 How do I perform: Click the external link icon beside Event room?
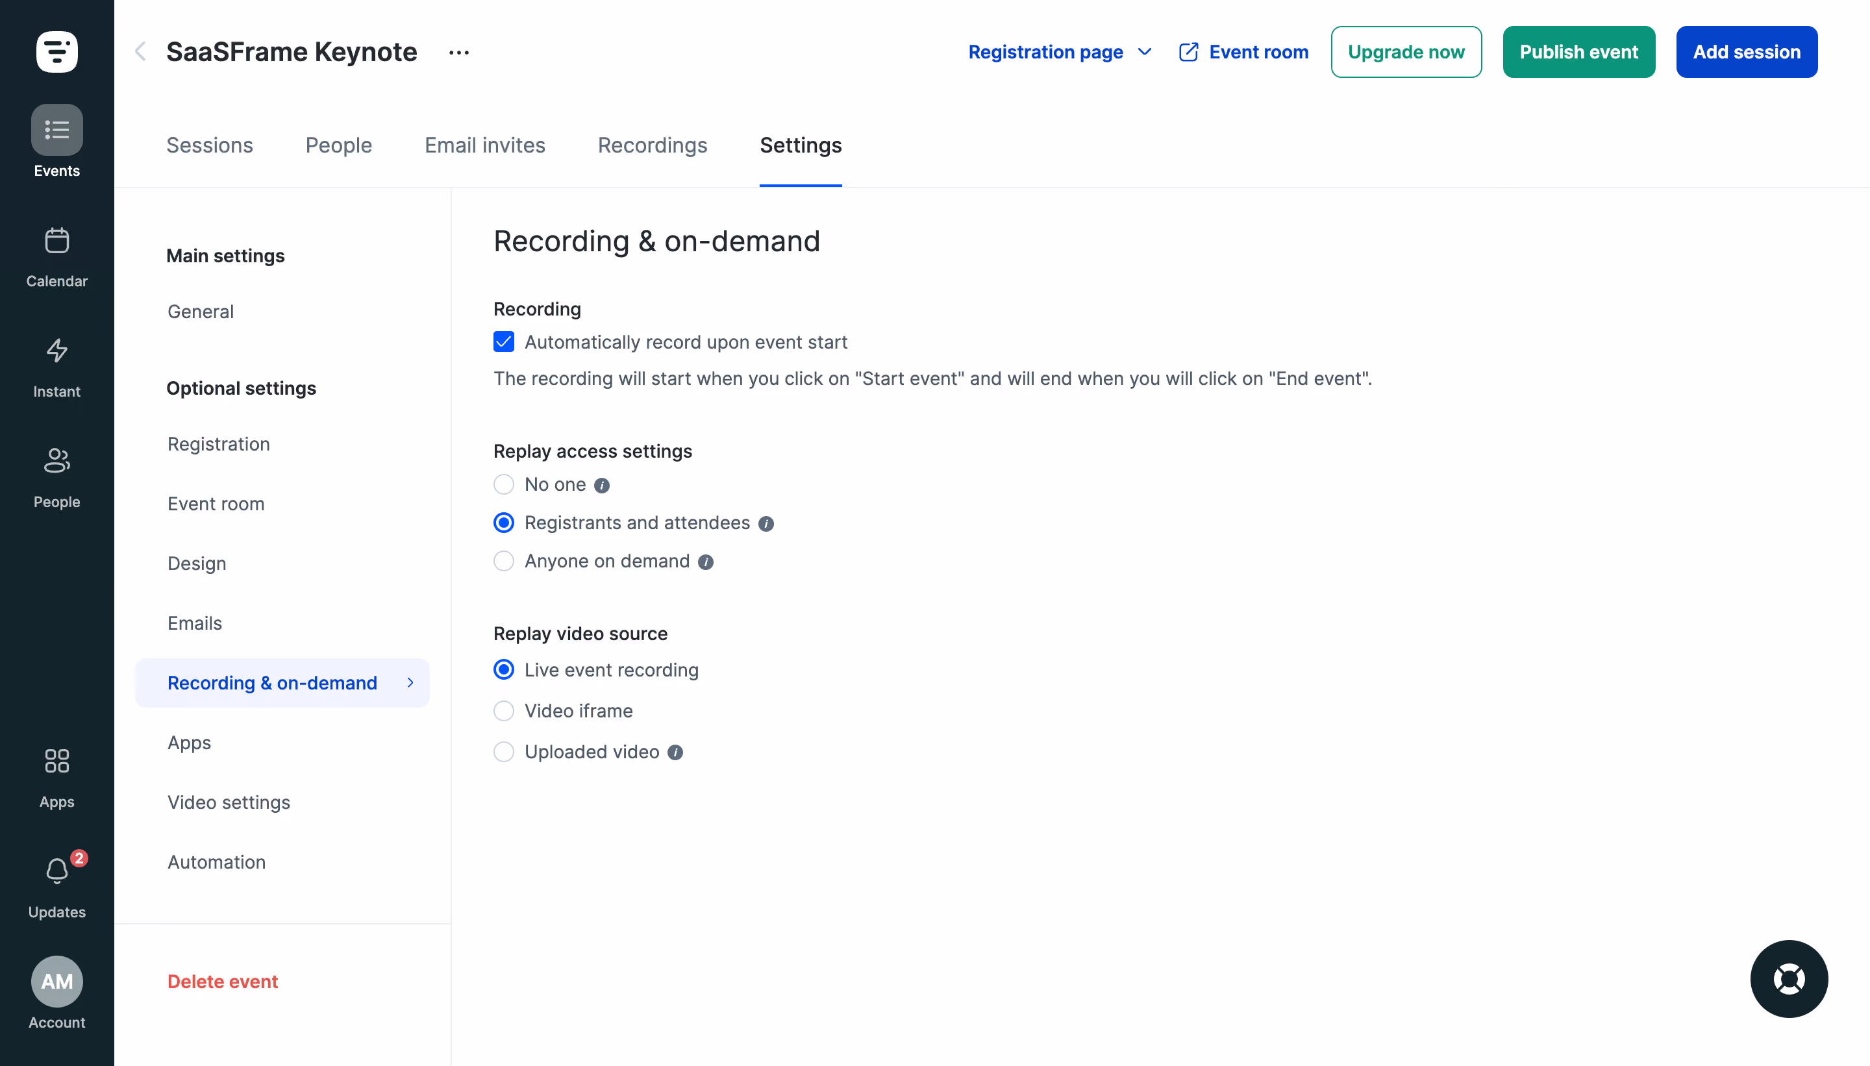coord(1188,52)
